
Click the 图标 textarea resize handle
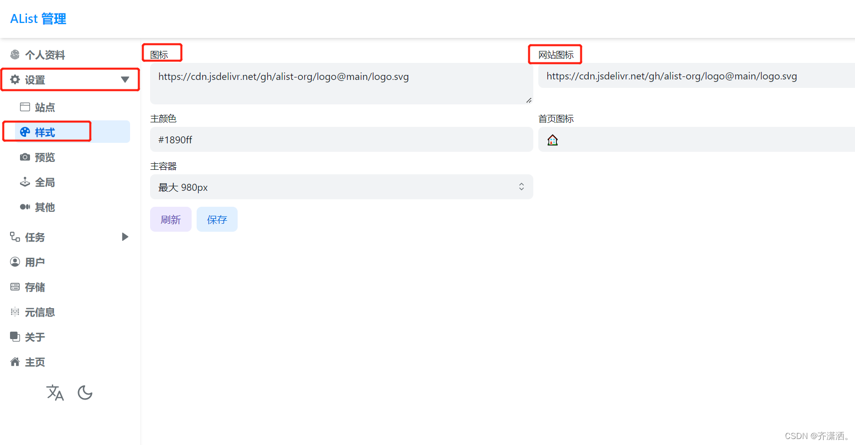click(529, 100)
